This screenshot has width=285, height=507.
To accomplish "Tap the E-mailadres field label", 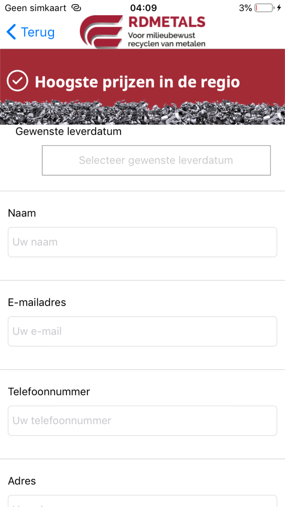I will click(x=37, y=302).
